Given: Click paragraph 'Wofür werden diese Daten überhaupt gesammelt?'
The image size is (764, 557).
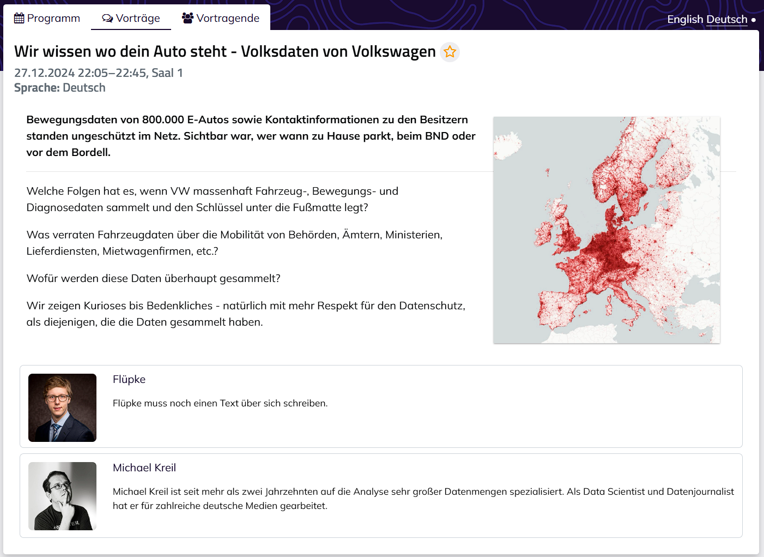Looking at the screenshot, I should tap(154, 278).
